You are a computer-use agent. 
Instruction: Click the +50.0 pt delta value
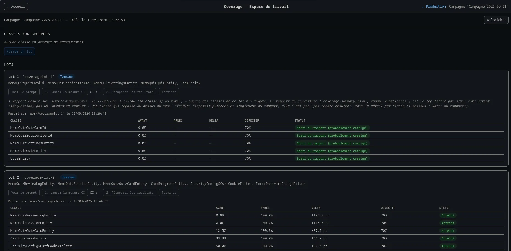319,246
